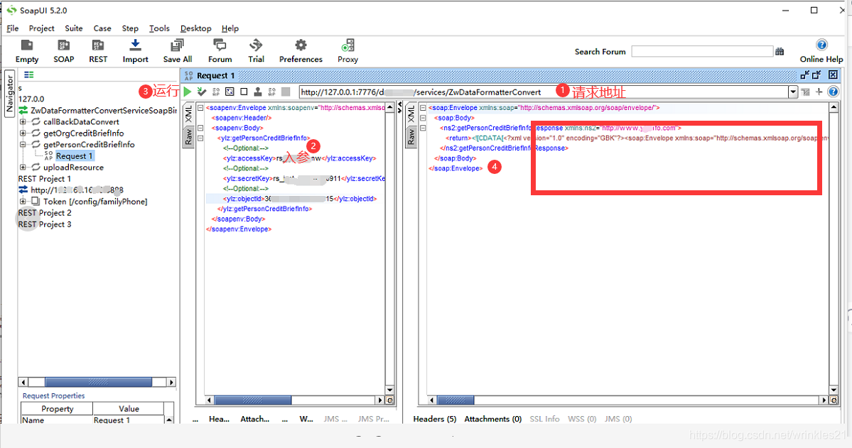Create a new SOAP project
Viewport: 852px width, 448px height.
[x=63, y=50]
